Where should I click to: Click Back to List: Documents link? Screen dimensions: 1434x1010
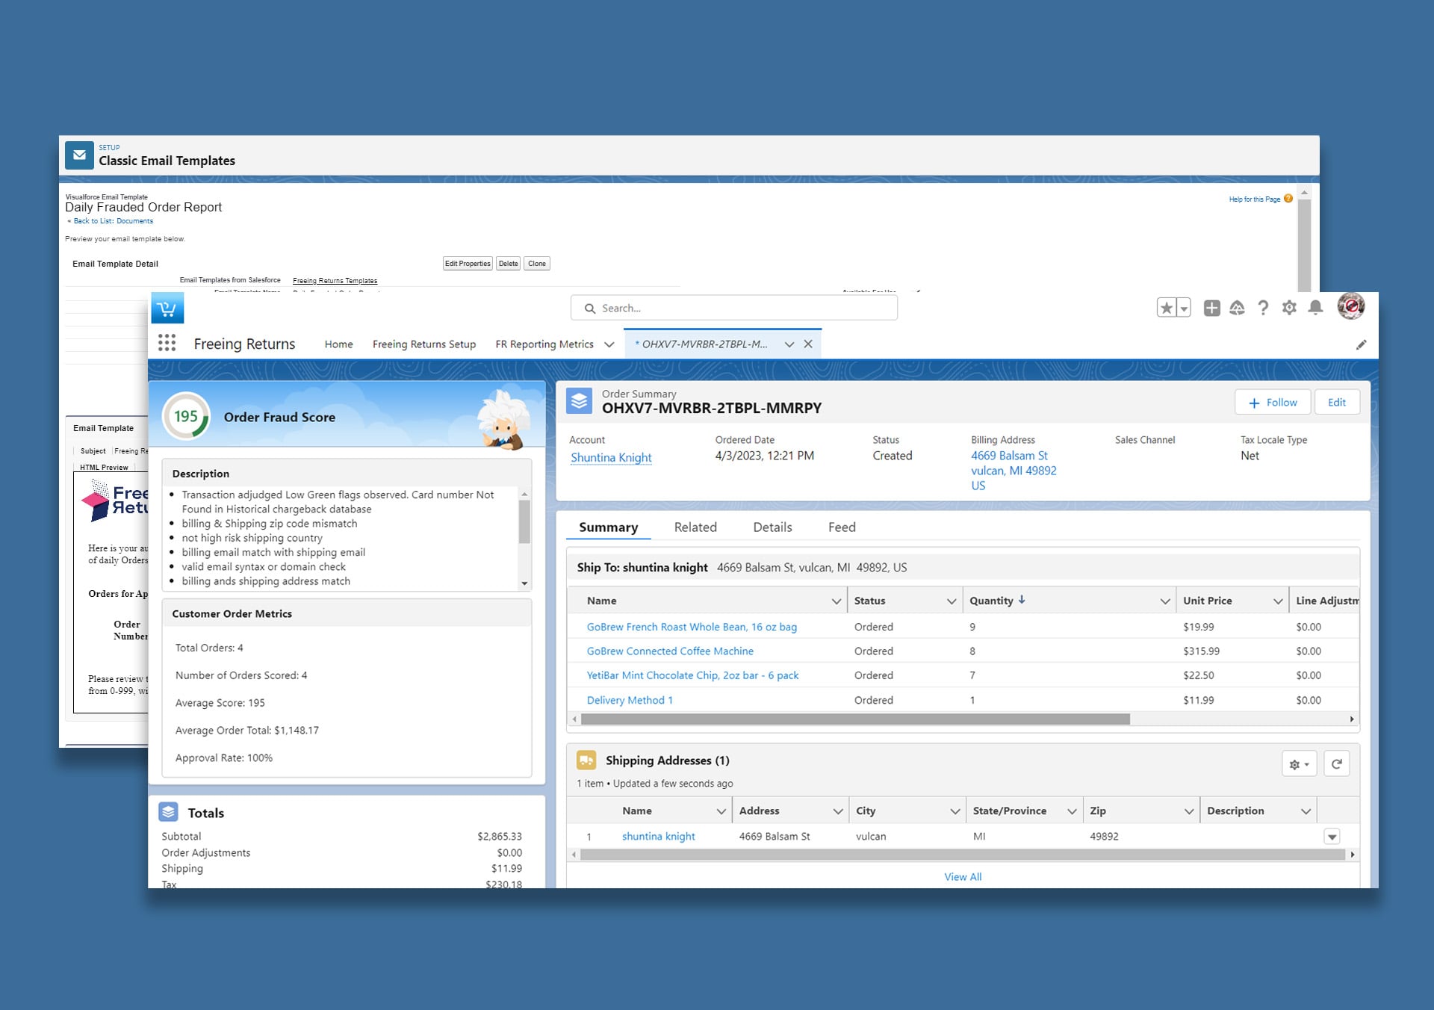[113, 221]
